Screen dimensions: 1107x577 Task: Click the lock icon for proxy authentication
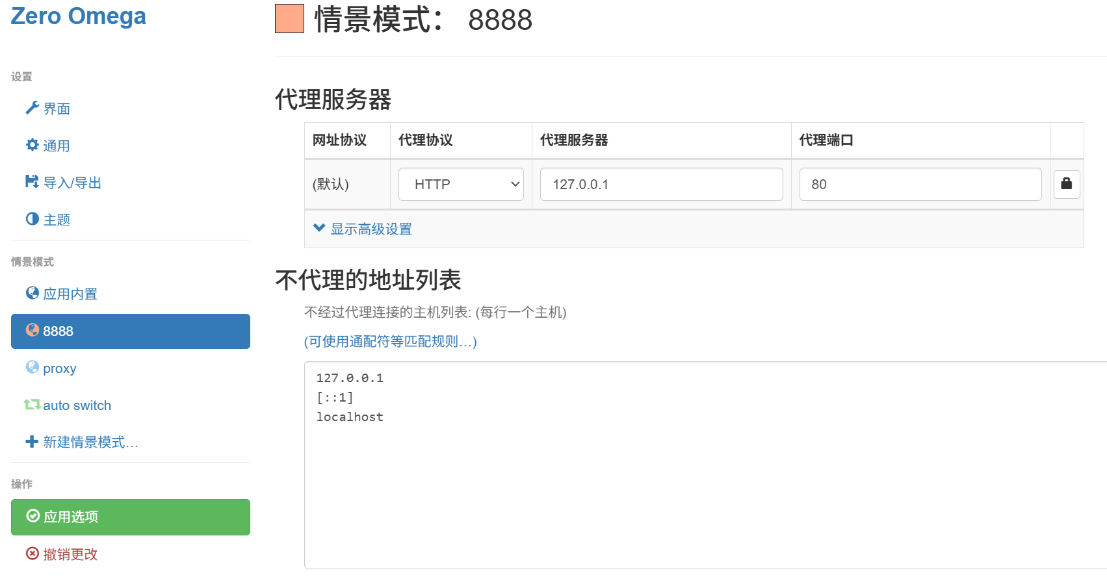pos(1067,184)
